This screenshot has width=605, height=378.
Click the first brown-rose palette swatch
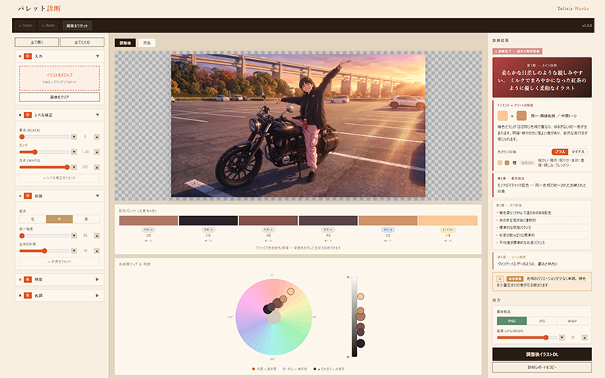(x=148, y=221)
